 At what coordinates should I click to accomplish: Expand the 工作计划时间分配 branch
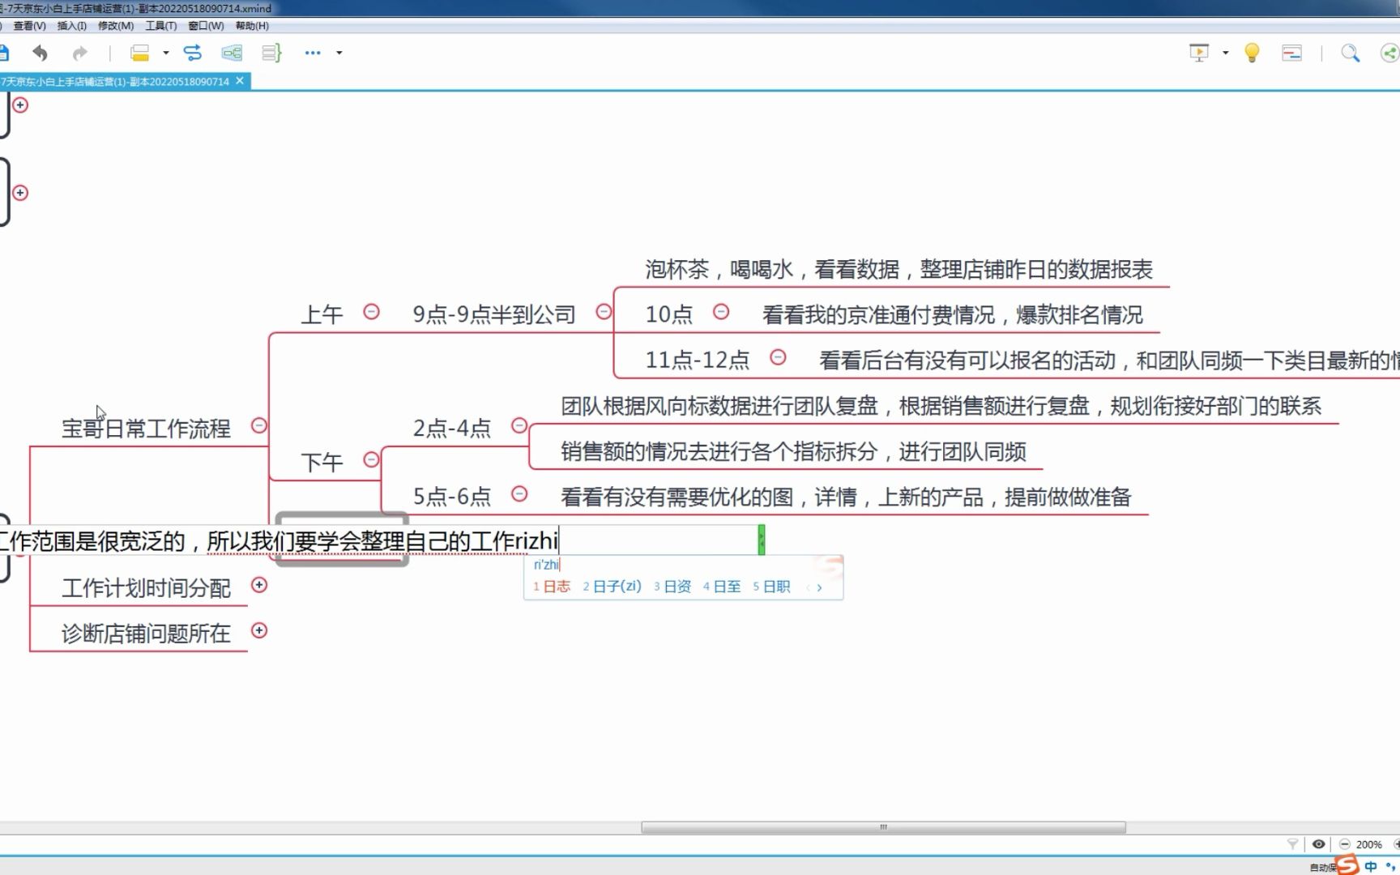259,585
